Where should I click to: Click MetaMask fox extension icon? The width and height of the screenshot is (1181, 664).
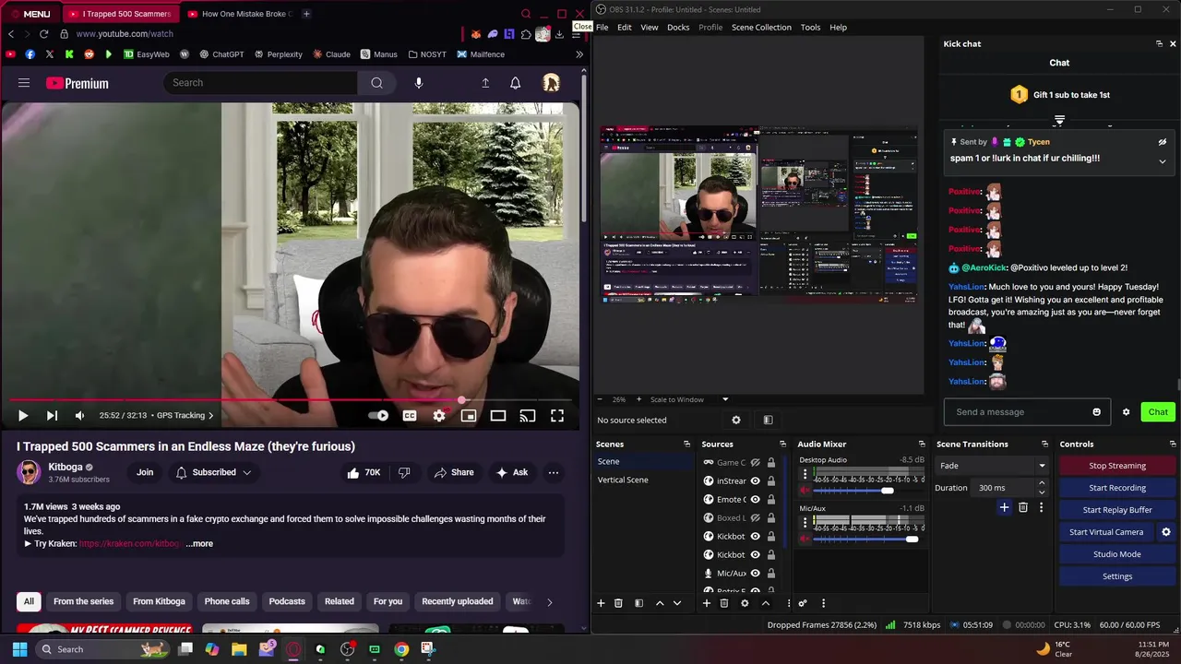pyautogui.click(x=476, y=34)
